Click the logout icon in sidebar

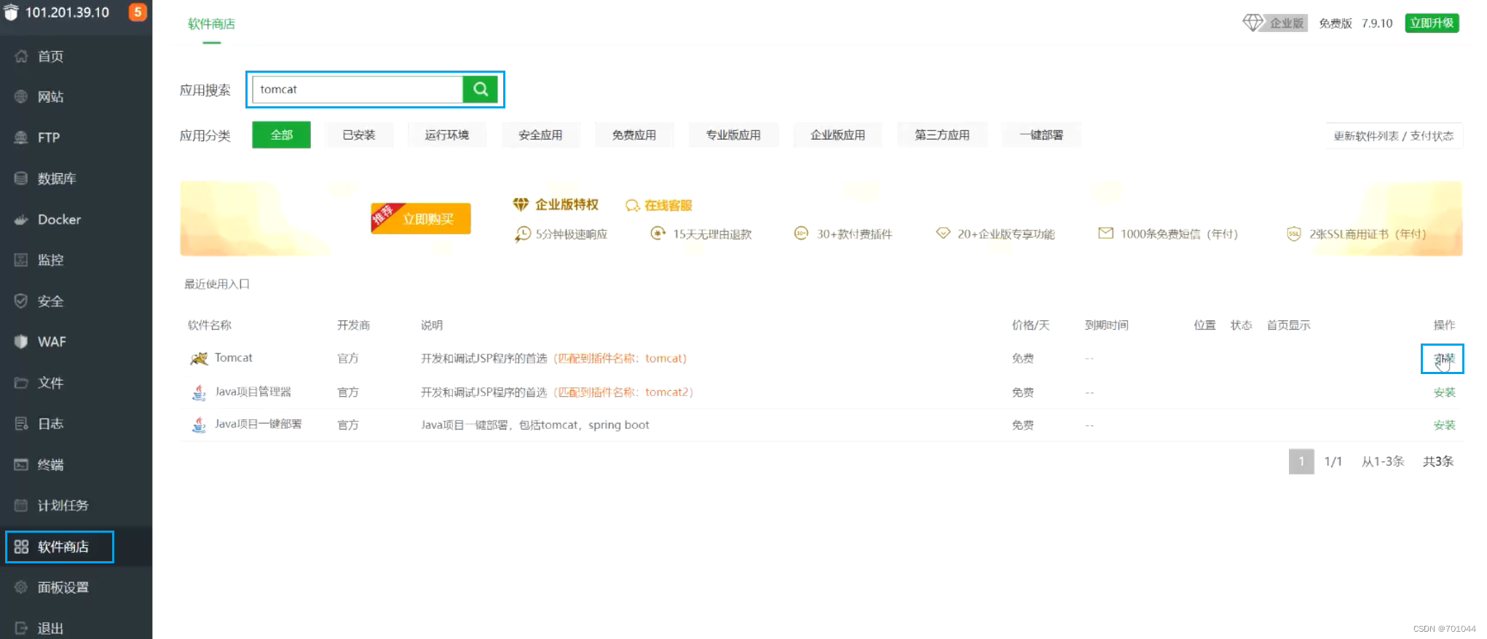pos(21,628)
